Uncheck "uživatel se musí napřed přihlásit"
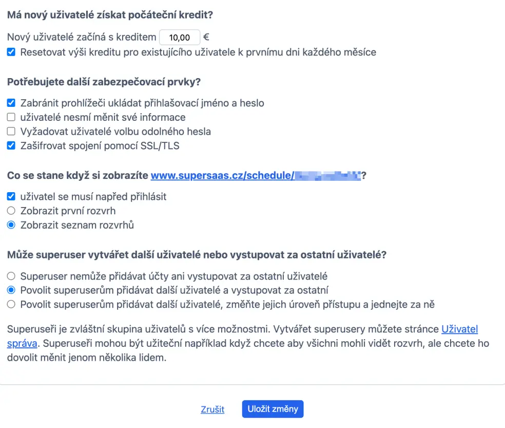The width and height of the screenshot is (505, 428). (x=11, y=196)
